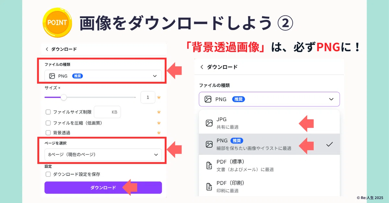Screen dimensions: 389x203
Task: Click the PDF (印刷) document icon
Action: (x=209, y=187)
